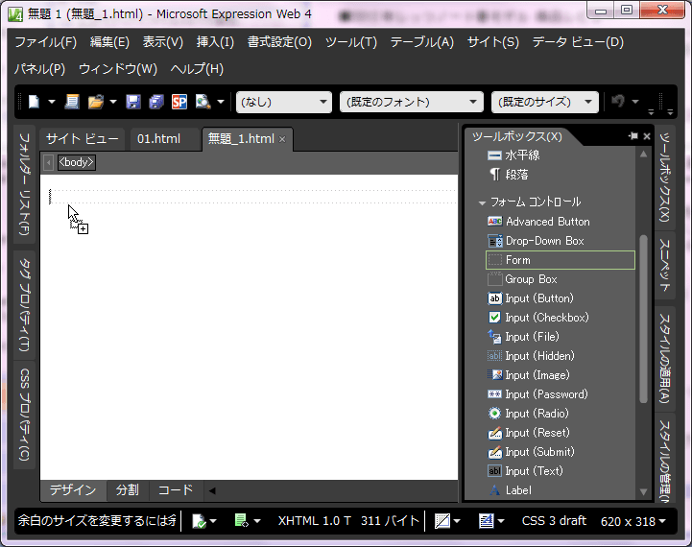Switch to 分割 view
This screenshot has height=547, width=692.
tap(127, 490)
